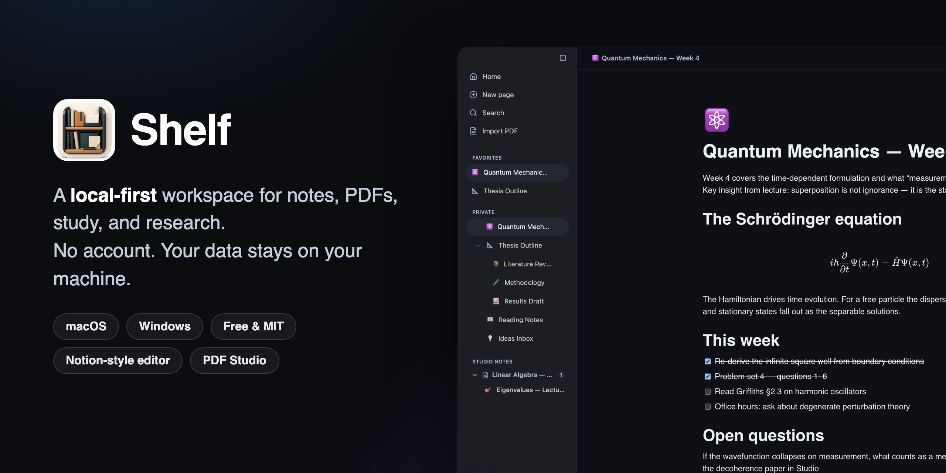Collapse the Thesis Outline tree chevron
Screen dimensions: 946x473
[x=479, y=245]
